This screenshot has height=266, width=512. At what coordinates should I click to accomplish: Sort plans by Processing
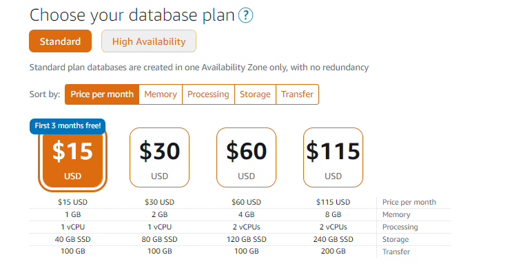pos(208,94)
